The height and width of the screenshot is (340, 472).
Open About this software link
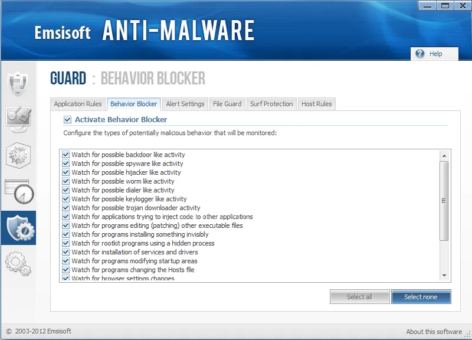(x=434, y=332)
